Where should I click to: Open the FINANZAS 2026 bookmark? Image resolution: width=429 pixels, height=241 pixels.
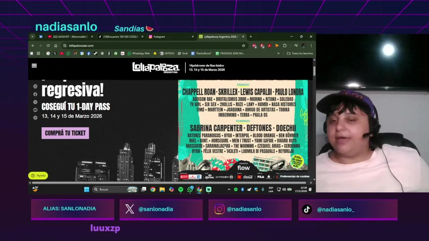click(230, 53)
